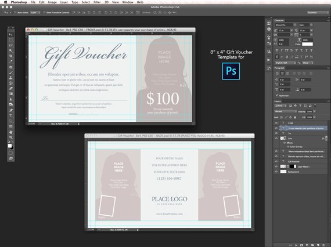The width and height of the screenshot is (331, 247).
Task: Open the Auto-Select Layer dropdown
Action: [35, 12]
